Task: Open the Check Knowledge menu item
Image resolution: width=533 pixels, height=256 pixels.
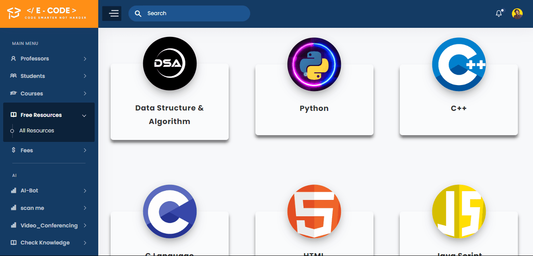Action: coord(49,242)
